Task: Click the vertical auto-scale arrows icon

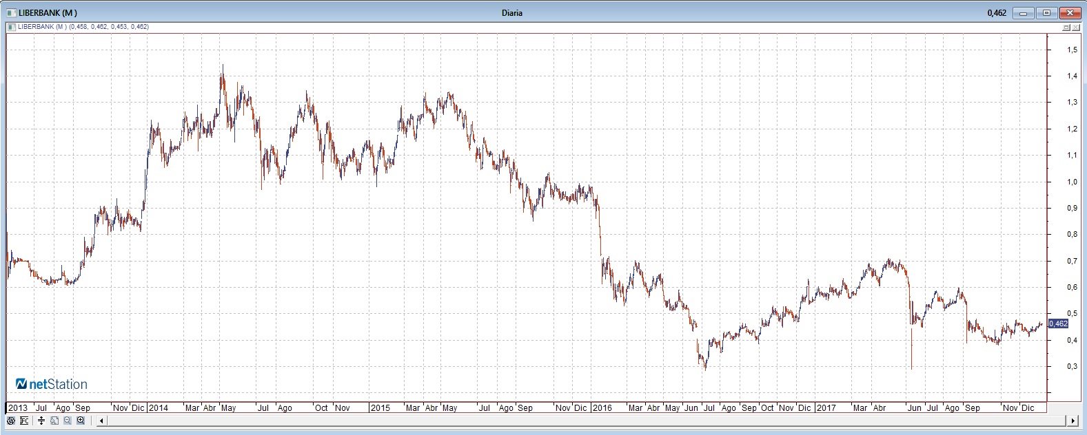Action: (41, 421)
